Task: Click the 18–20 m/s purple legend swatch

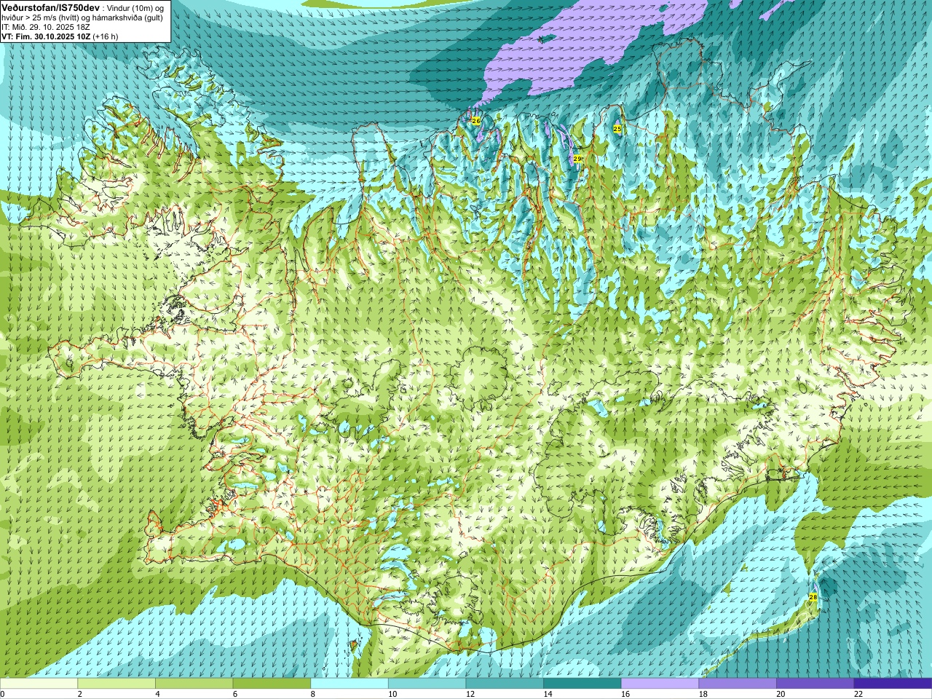Action: [737, 684]
